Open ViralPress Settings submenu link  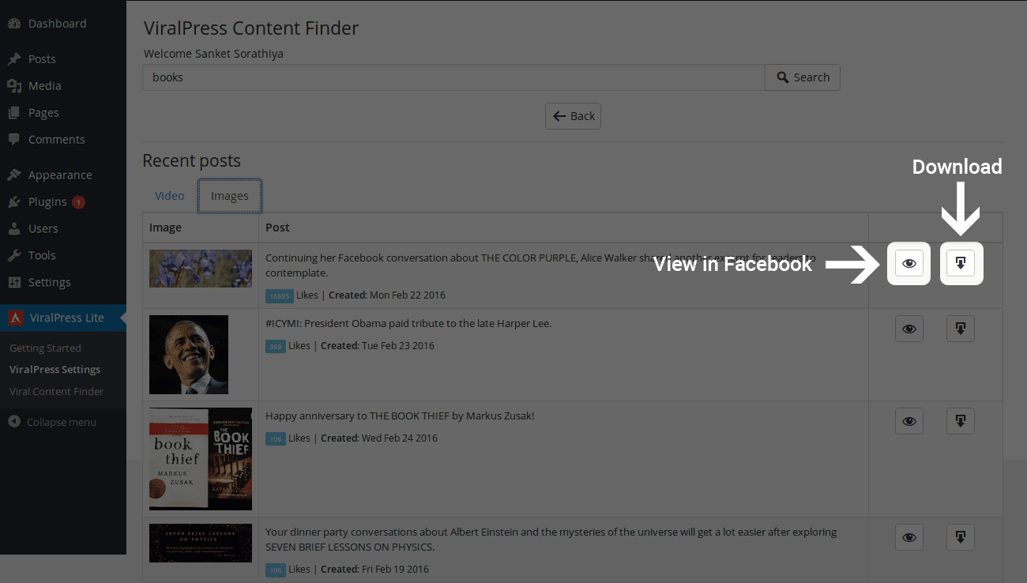(x=55, y=369)
